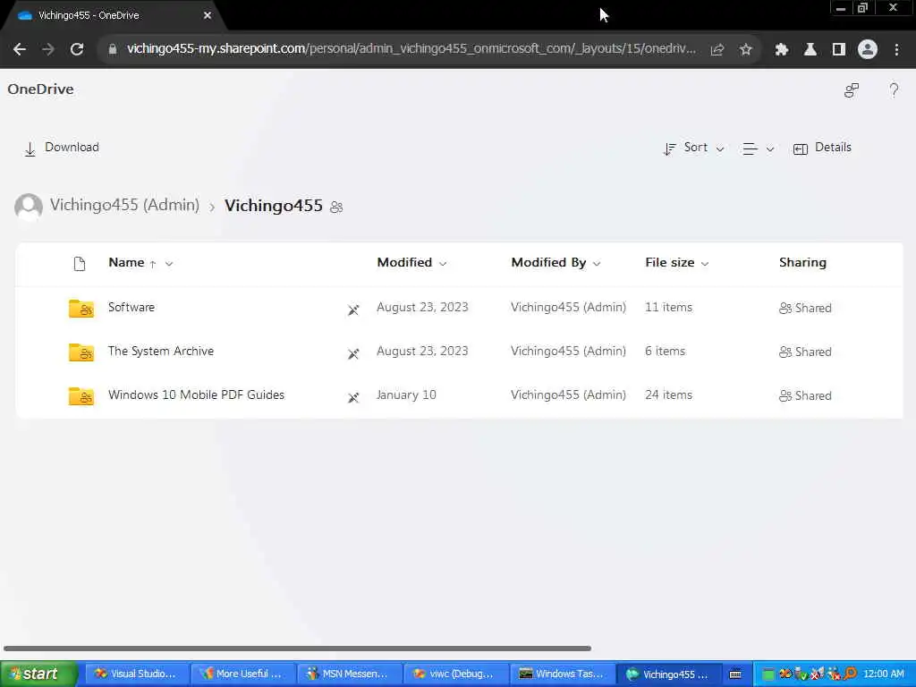Viewport: 916px width, 687px height.
Task: Click the Sharing column header
Action: (x=802, y=262)
